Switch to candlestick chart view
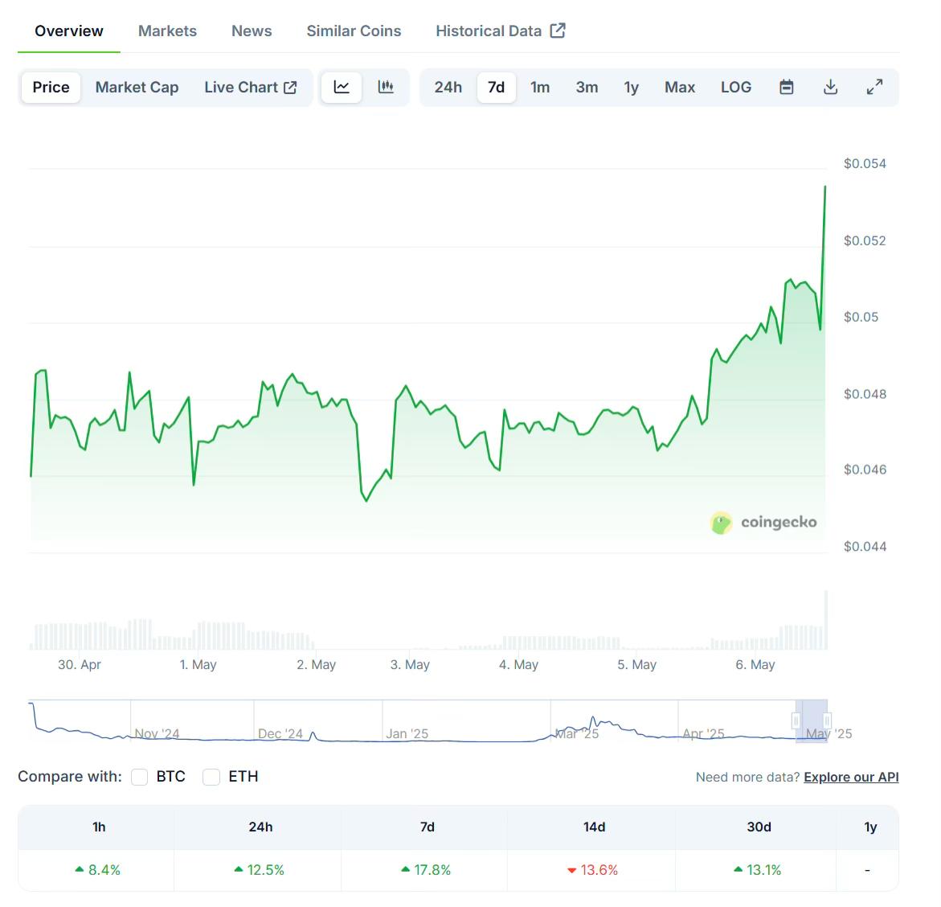 (387, 87)
